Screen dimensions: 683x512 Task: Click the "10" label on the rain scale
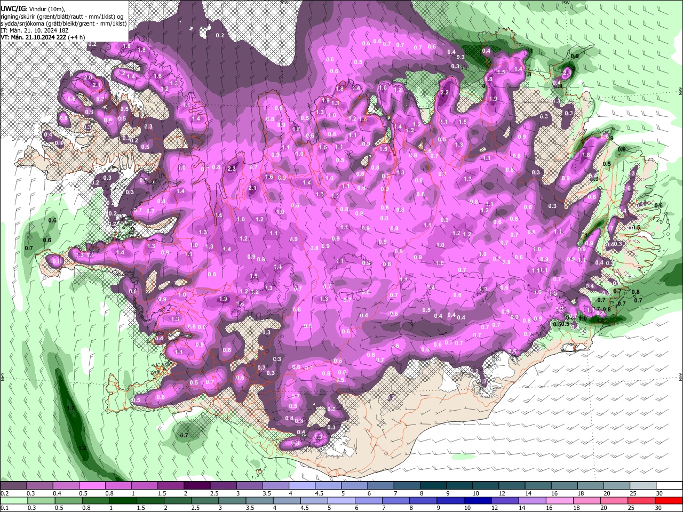coord(467,508)
